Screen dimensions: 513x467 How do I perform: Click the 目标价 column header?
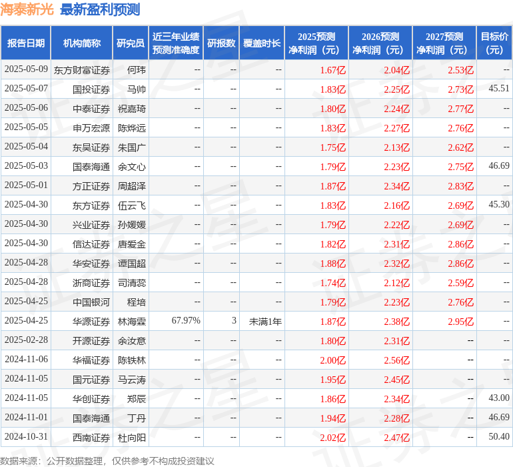[494, 43]
